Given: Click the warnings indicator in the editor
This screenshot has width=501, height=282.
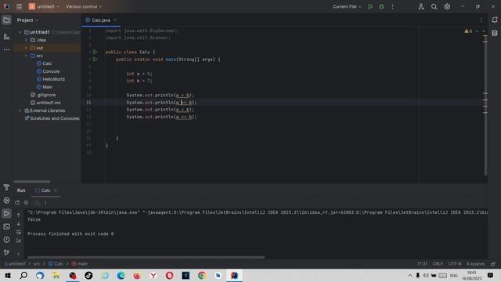Looking at the screenshot, I should 468,31.
